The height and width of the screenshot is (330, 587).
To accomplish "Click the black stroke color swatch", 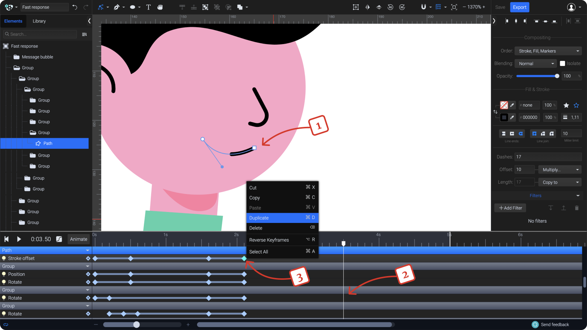I will click(x=504, y=117).
